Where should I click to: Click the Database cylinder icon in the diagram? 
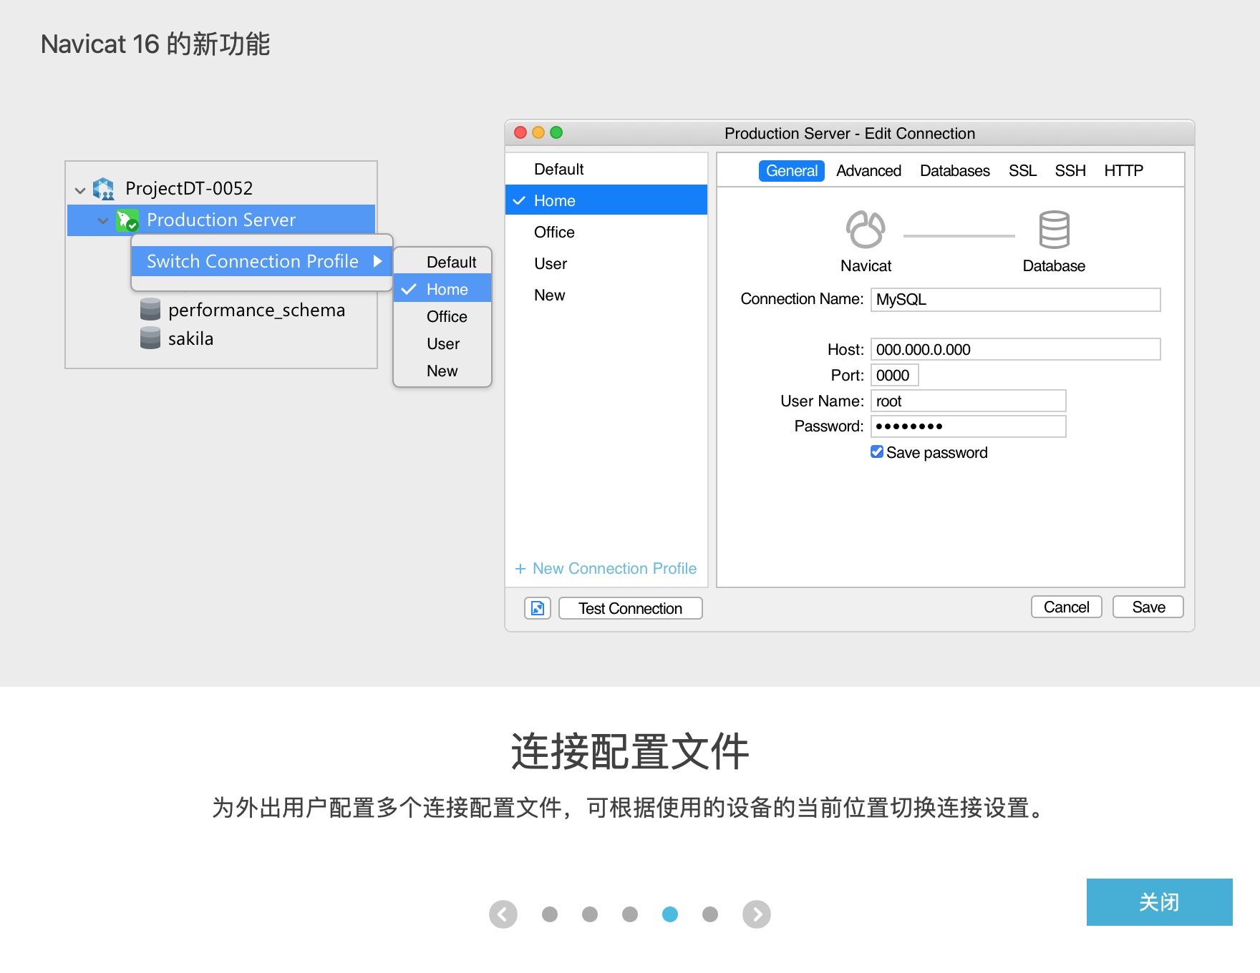click(x=1053, y=230)
